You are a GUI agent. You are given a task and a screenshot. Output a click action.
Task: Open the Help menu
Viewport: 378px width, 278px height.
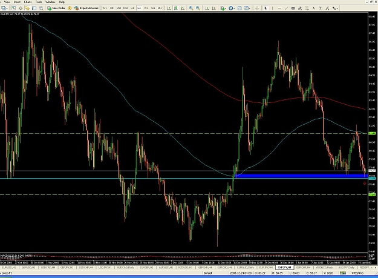(x=62, y=2)
